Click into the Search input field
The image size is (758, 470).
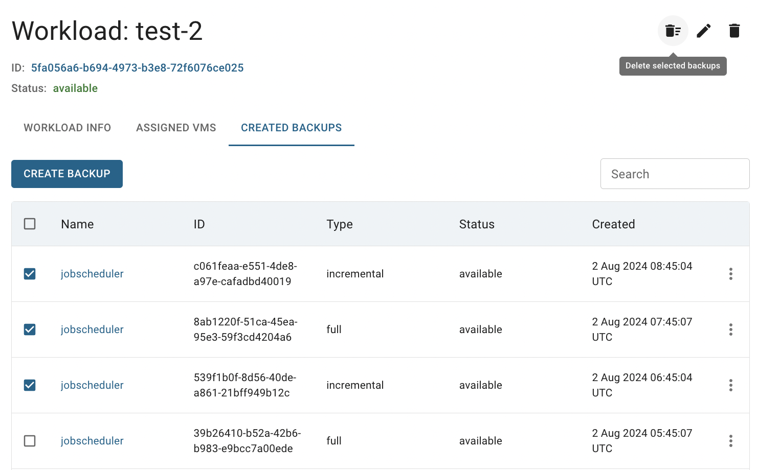[675, 174]
